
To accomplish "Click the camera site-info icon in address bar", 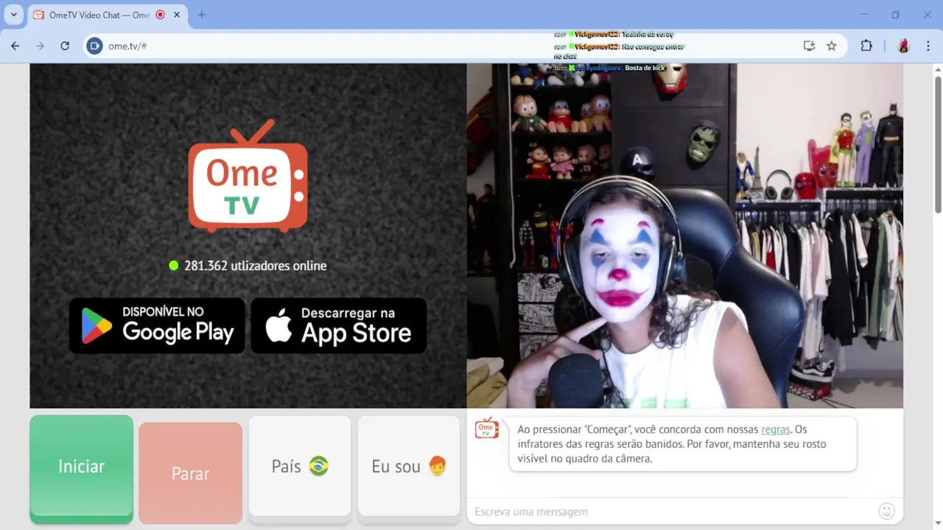I will (94, 46).
